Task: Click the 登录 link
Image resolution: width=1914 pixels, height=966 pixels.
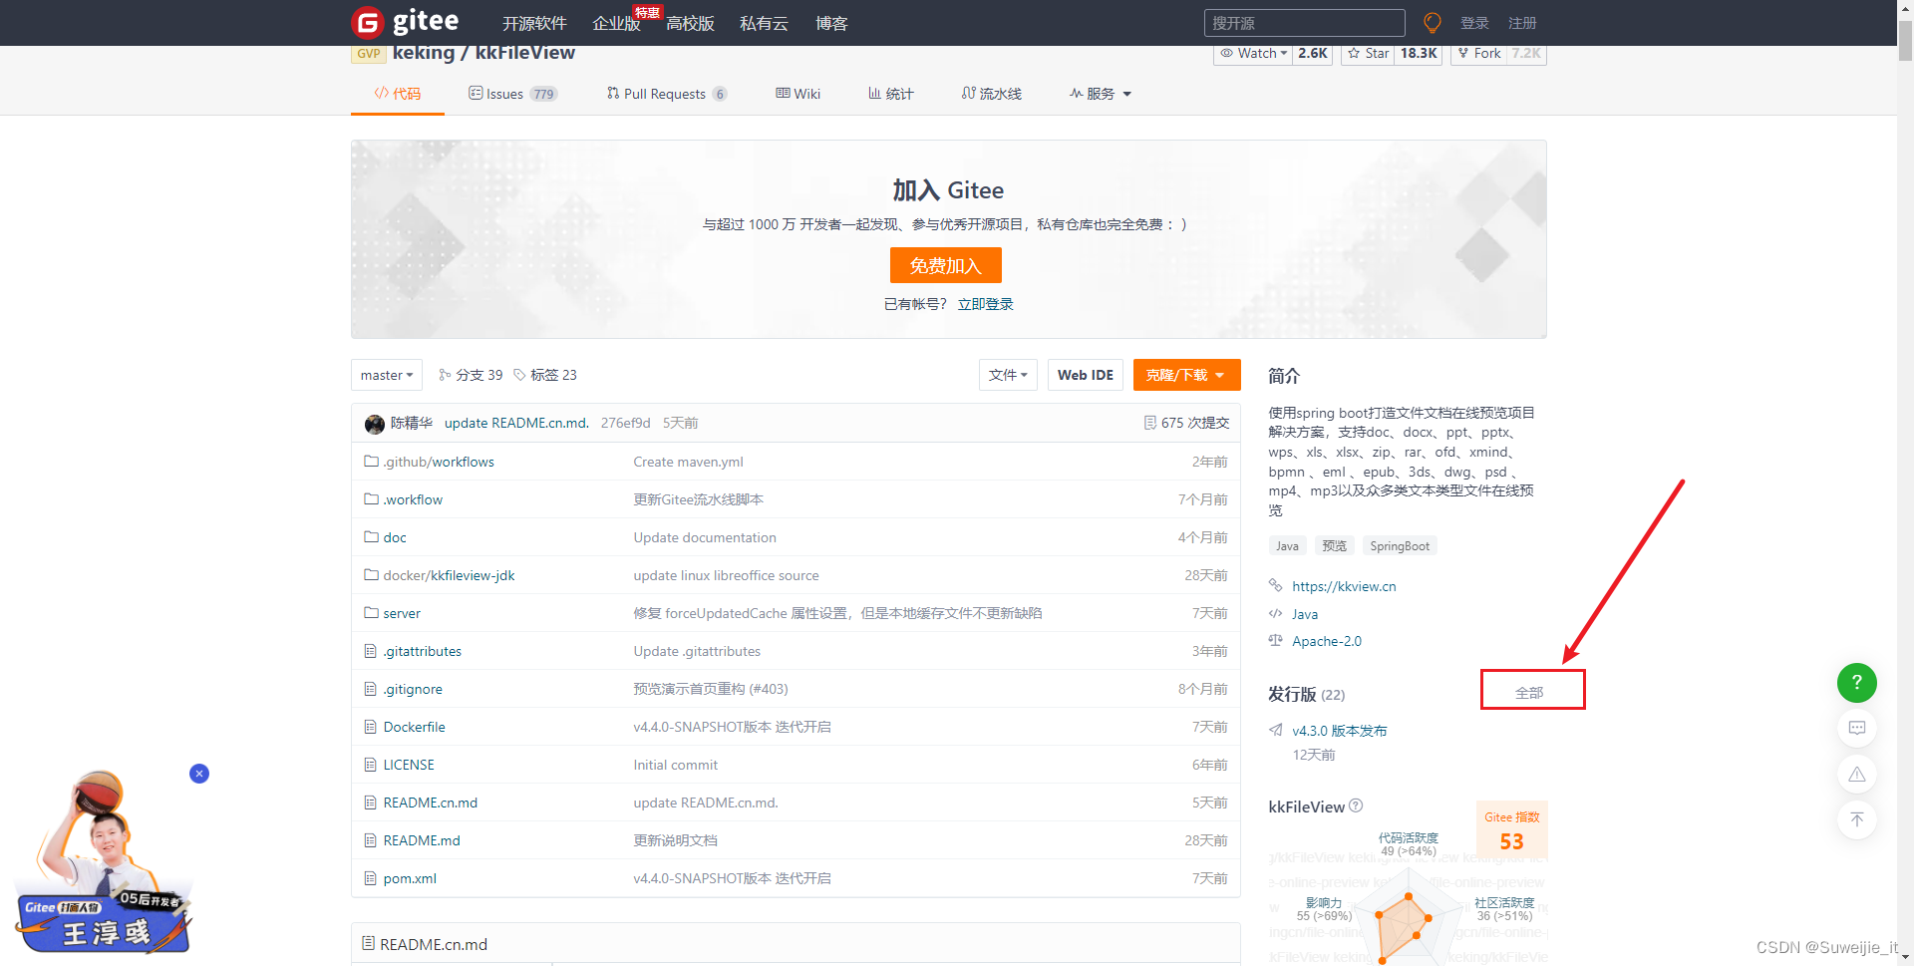Action: click(x=1474, y=23)
